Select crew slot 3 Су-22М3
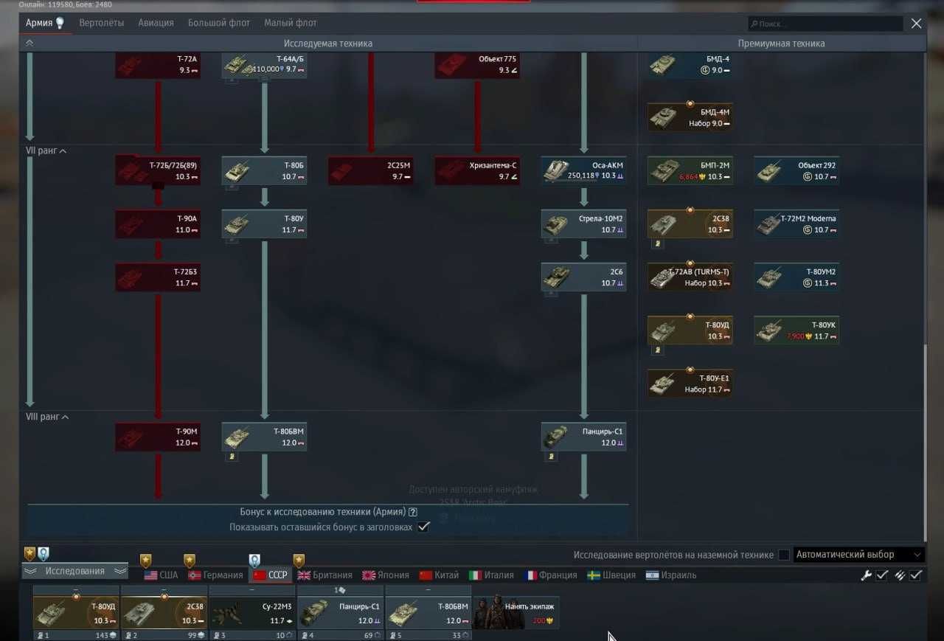 252,612
